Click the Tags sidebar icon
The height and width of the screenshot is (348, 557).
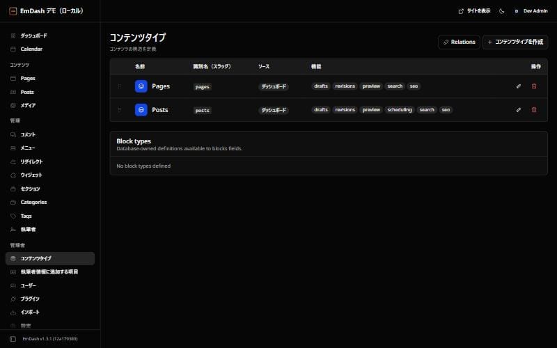tap(13, 216)
